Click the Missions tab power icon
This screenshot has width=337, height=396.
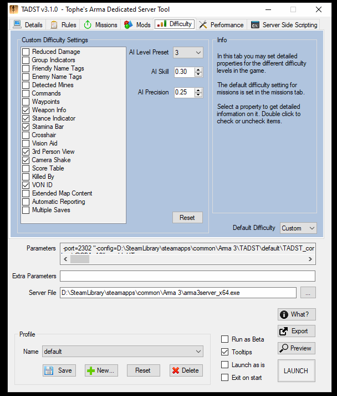tap(88, 24)
